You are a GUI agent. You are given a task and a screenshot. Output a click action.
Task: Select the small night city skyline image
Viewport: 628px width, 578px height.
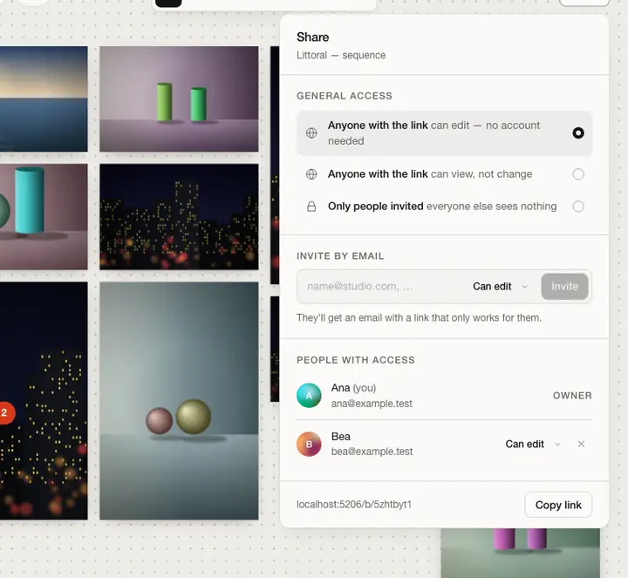tap(179, 216)
